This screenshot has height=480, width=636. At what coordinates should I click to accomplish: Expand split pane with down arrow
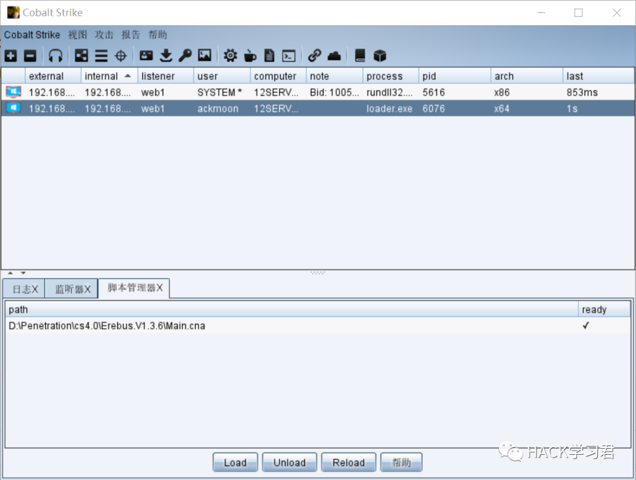coord(23,273)
